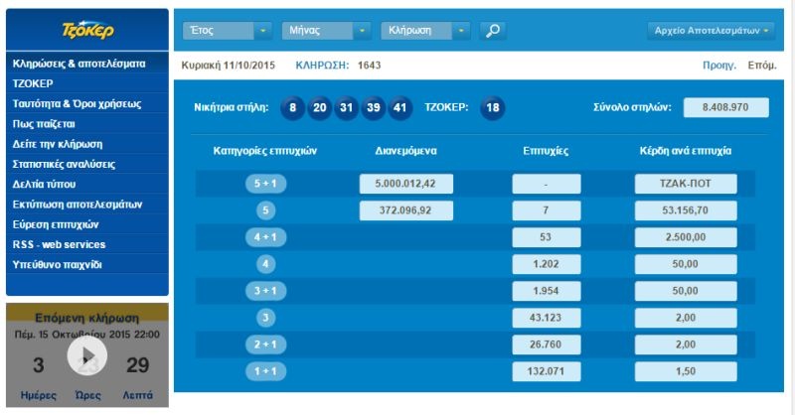Click the 1,50 winnings cell
The width and height of the screenshot is (795, 415).
click(x=686, y=371)
